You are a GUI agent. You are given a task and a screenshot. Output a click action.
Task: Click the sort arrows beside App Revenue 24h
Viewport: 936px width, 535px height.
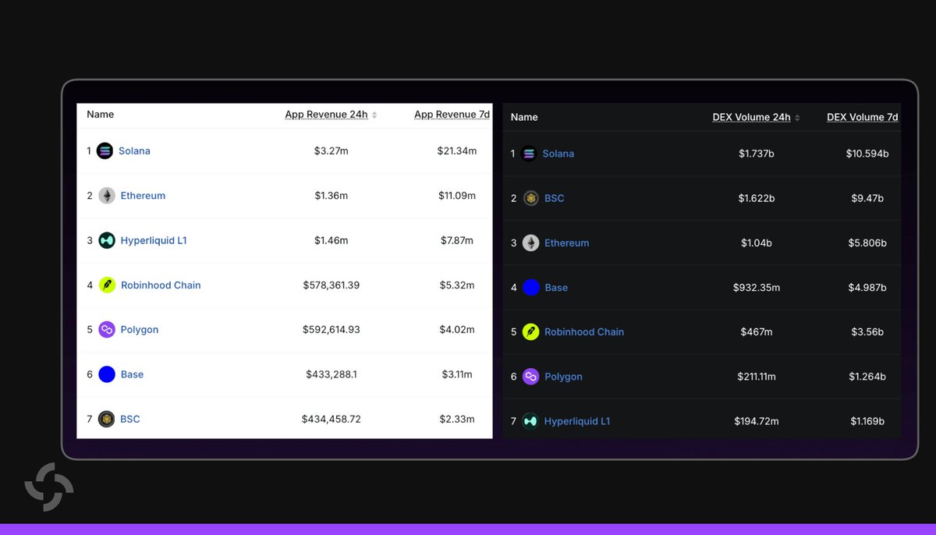(374, 115)
